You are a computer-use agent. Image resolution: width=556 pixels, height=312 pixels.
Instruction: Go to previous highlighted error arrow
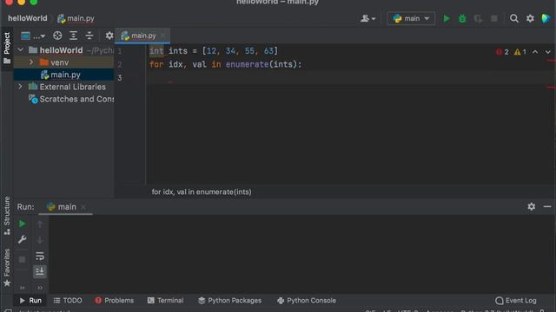(535, 52)
